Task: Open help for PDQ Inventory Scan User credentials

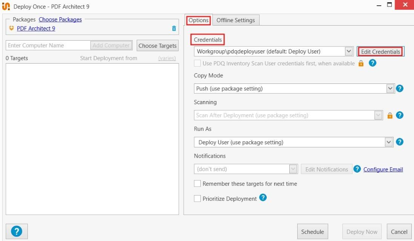Action: pyautogui.click(x=372, y=63)
